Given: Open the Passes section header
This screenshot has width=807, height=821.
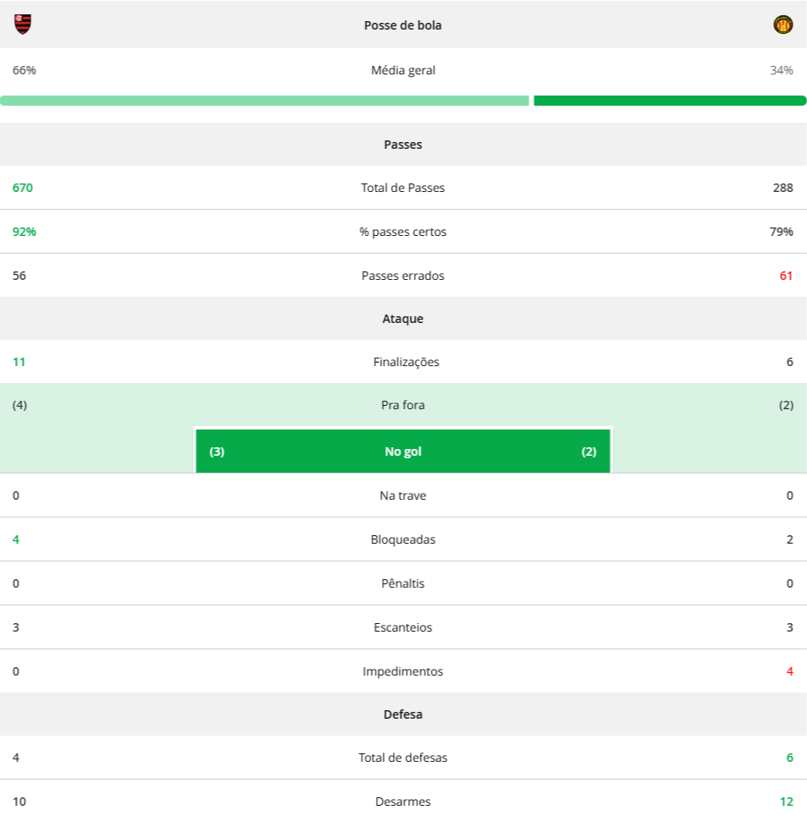Looking at the screenshot, I should pos(403,145).
